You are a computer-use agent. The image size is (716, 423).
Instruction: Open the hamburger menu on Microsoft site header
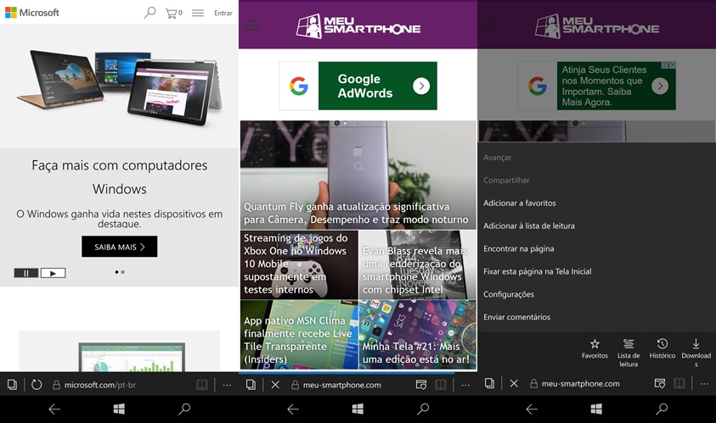[198, 13]
